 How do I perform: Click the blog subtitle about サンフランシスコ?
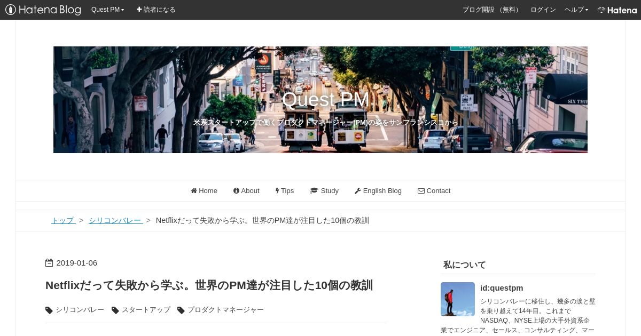pos(325,123)
